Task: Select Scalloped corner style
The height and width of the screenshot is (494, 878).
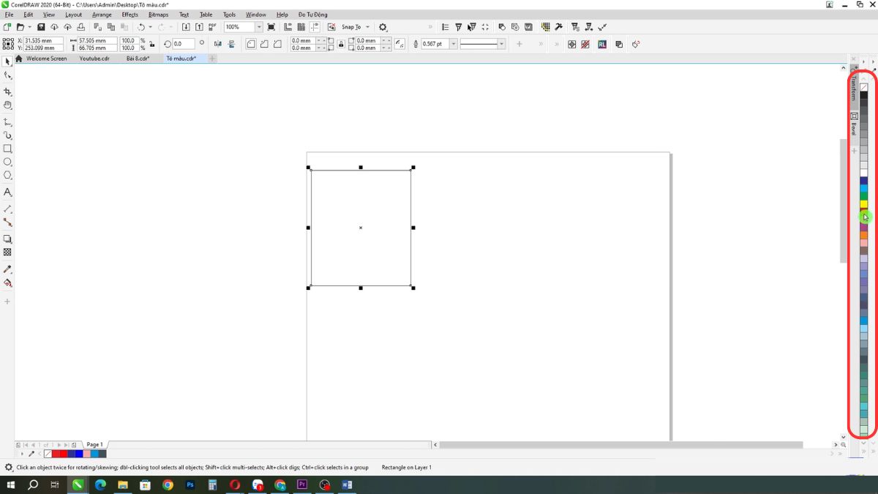Action: click(264, 44)
